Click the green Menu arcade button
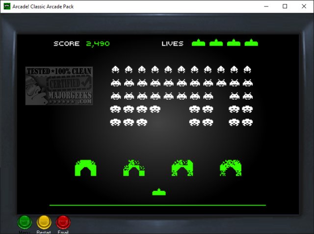 coord(25,222)
